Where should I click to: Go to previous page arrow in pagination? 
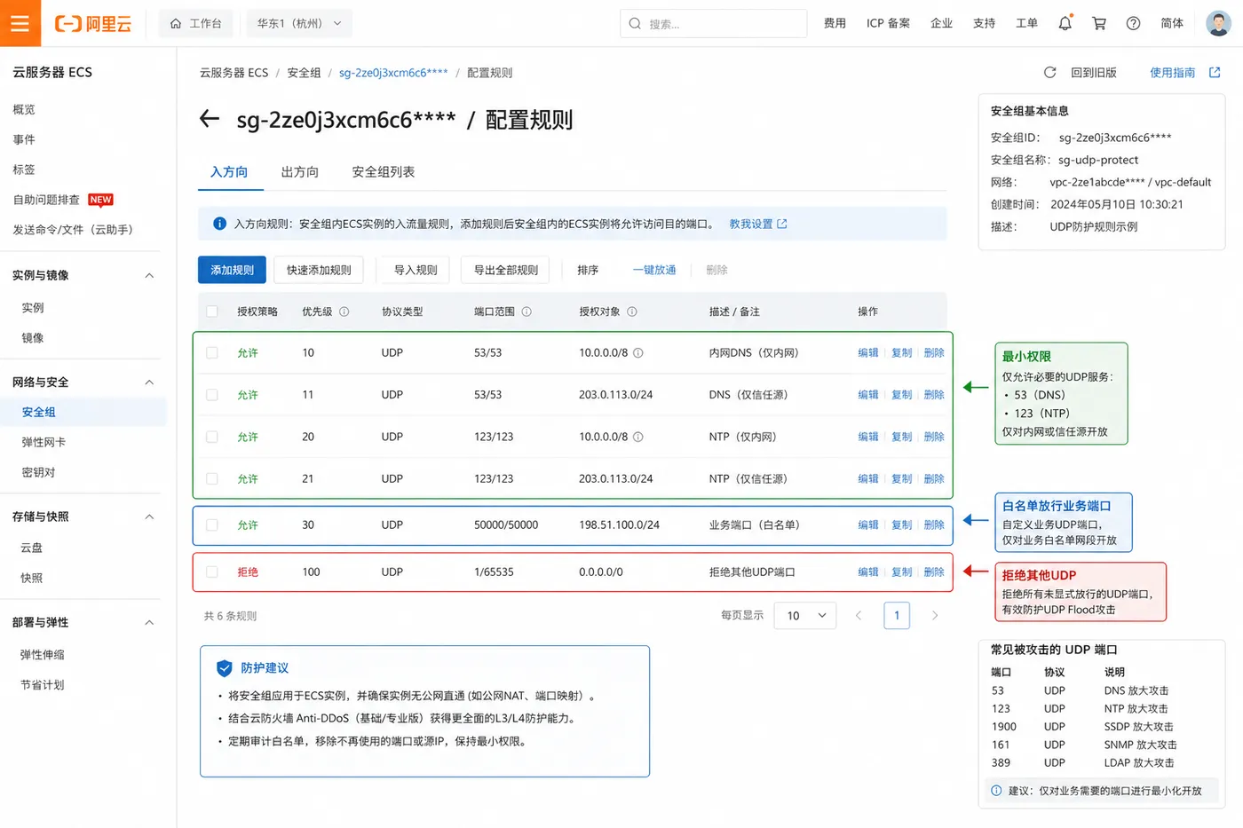pos(859,615)
